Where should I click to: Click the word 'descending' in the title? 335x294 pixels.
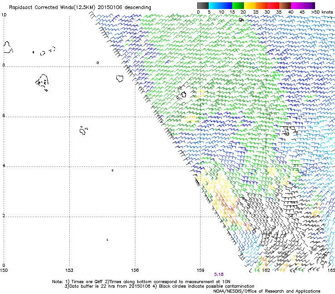[x=138, y=8]
